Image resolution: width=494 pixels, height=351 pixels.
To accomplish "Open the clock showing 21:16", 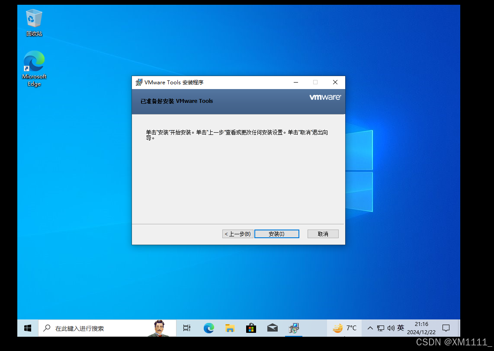I will (421, 328).
